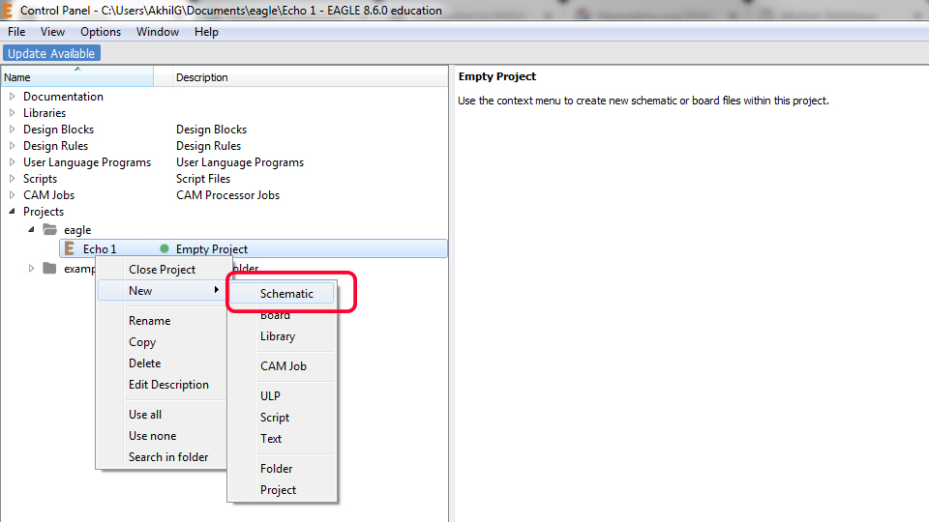The image size is (929, 522).
Task: Collapse the Projects tree node
Action: point(12,212)
